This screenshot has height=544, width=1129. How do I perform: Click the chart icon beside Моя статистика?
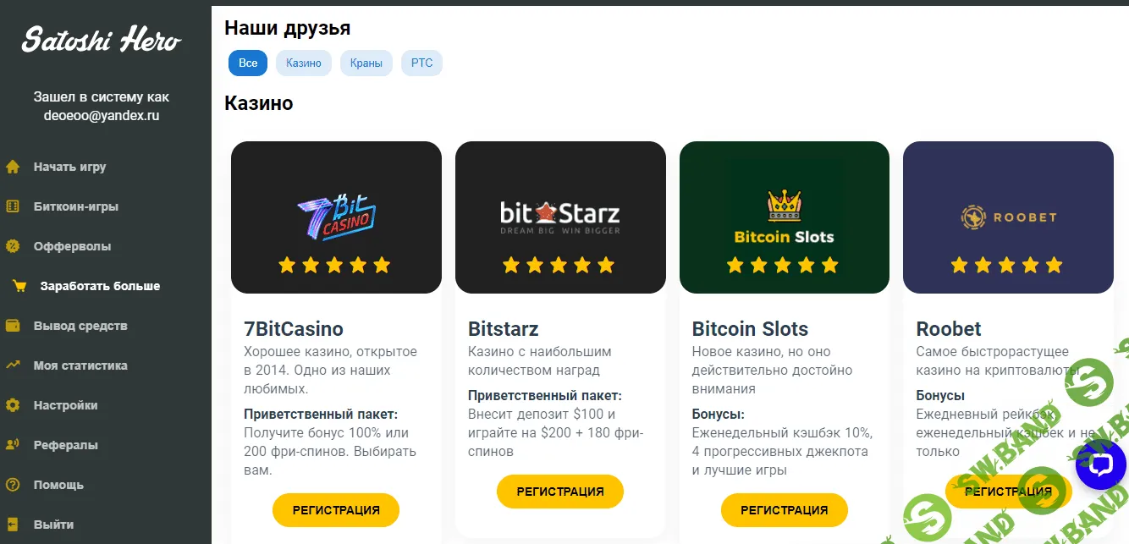point(13,365)
